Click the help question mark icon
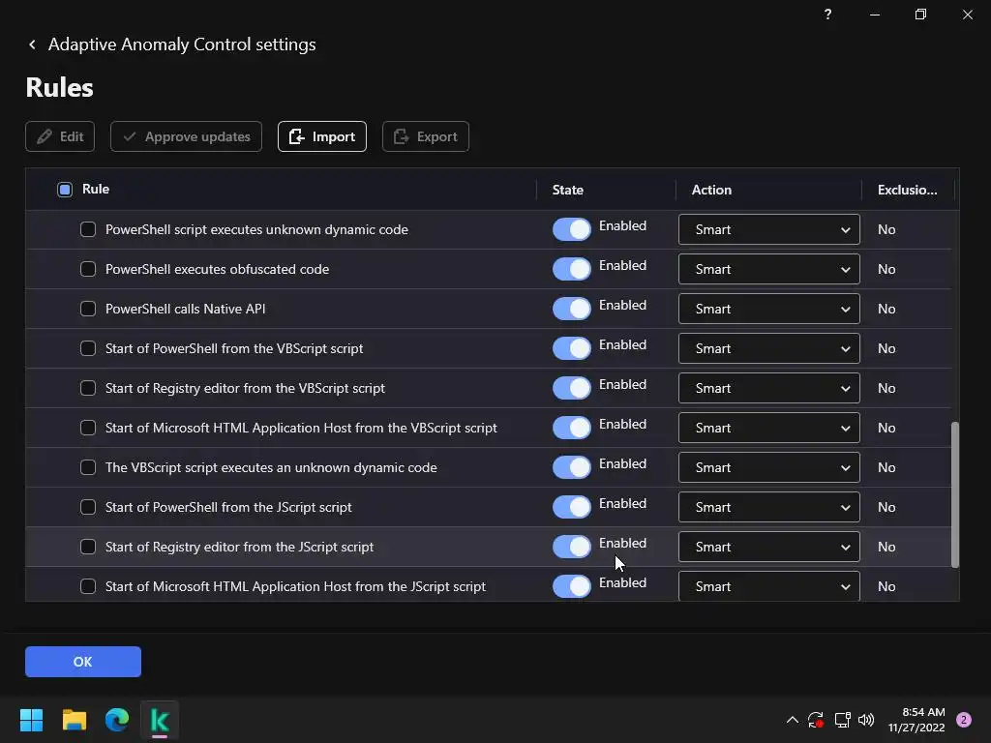 click(827, 15)
